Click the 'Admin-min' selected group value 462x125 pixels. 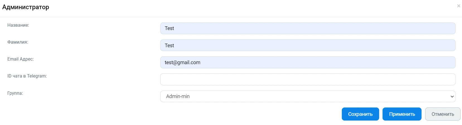pos(178,96)
